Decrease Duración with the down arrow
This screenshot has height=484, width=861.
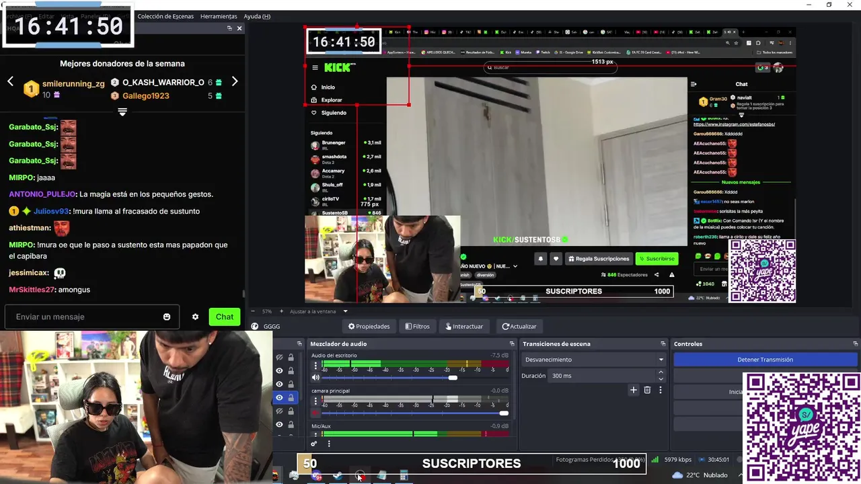click(x=661, y=379)
